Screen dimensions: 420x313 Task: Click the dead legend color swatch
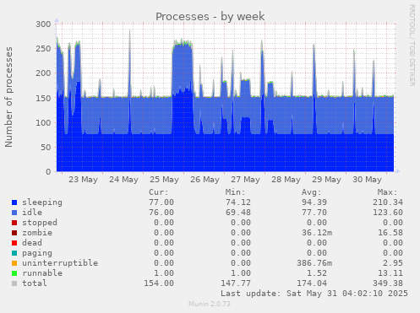tap(14, 243)
